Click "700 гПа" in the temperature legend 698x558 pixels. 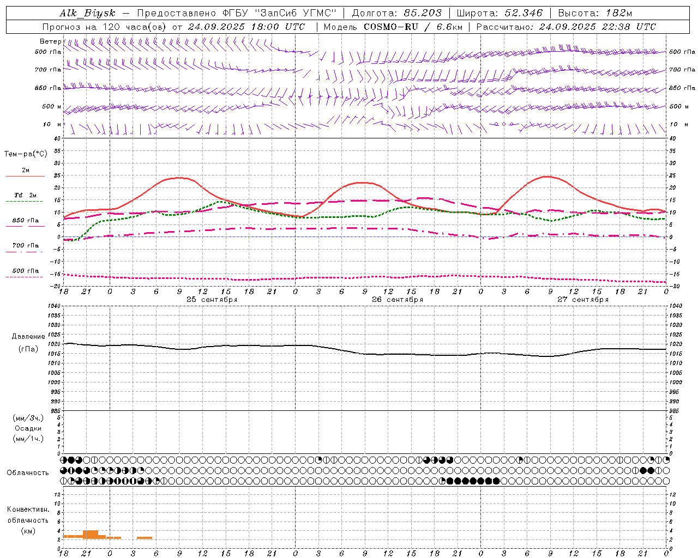pyautogui.click(x=26, y=246)
